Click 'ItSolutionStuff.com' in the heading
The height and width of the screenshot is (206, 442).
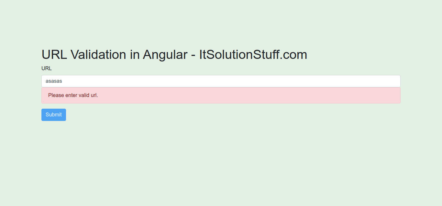(x=252, y=54)
